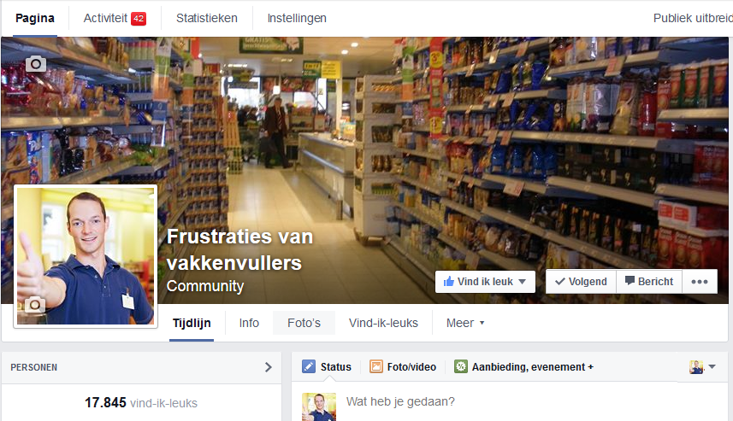Toggle the Volgend following button
733x421 pixels.
click(581, 282)
